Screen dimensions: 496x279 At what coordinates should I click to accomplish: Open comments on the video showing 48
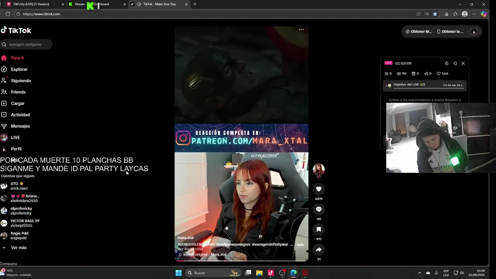pos(319,209)
